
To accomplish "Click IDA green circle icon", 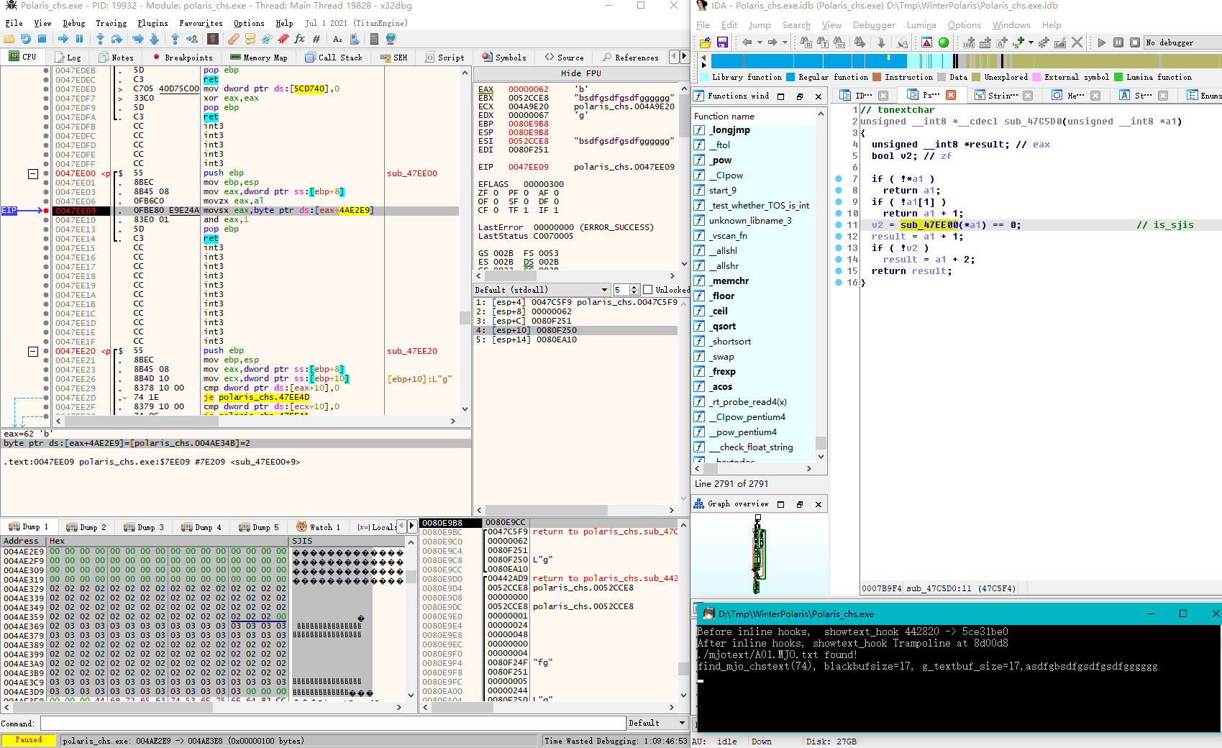I will tap(944, 42).
